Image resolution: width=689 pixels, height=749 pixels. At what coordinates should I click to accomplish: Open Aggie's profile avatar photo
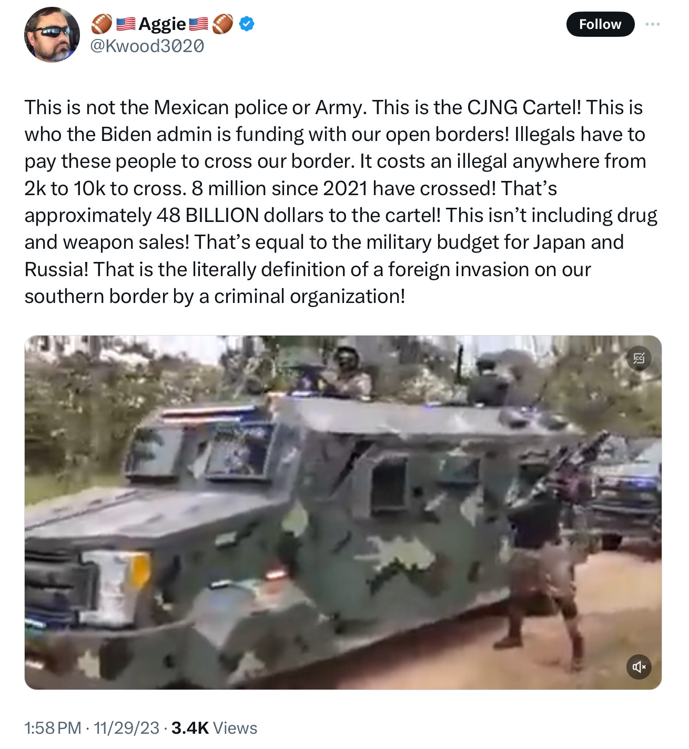(52, 35)
